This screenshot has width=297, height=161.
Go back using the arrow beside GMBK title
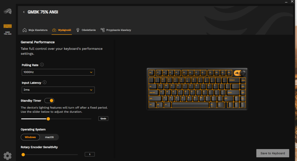click(24, 12)
